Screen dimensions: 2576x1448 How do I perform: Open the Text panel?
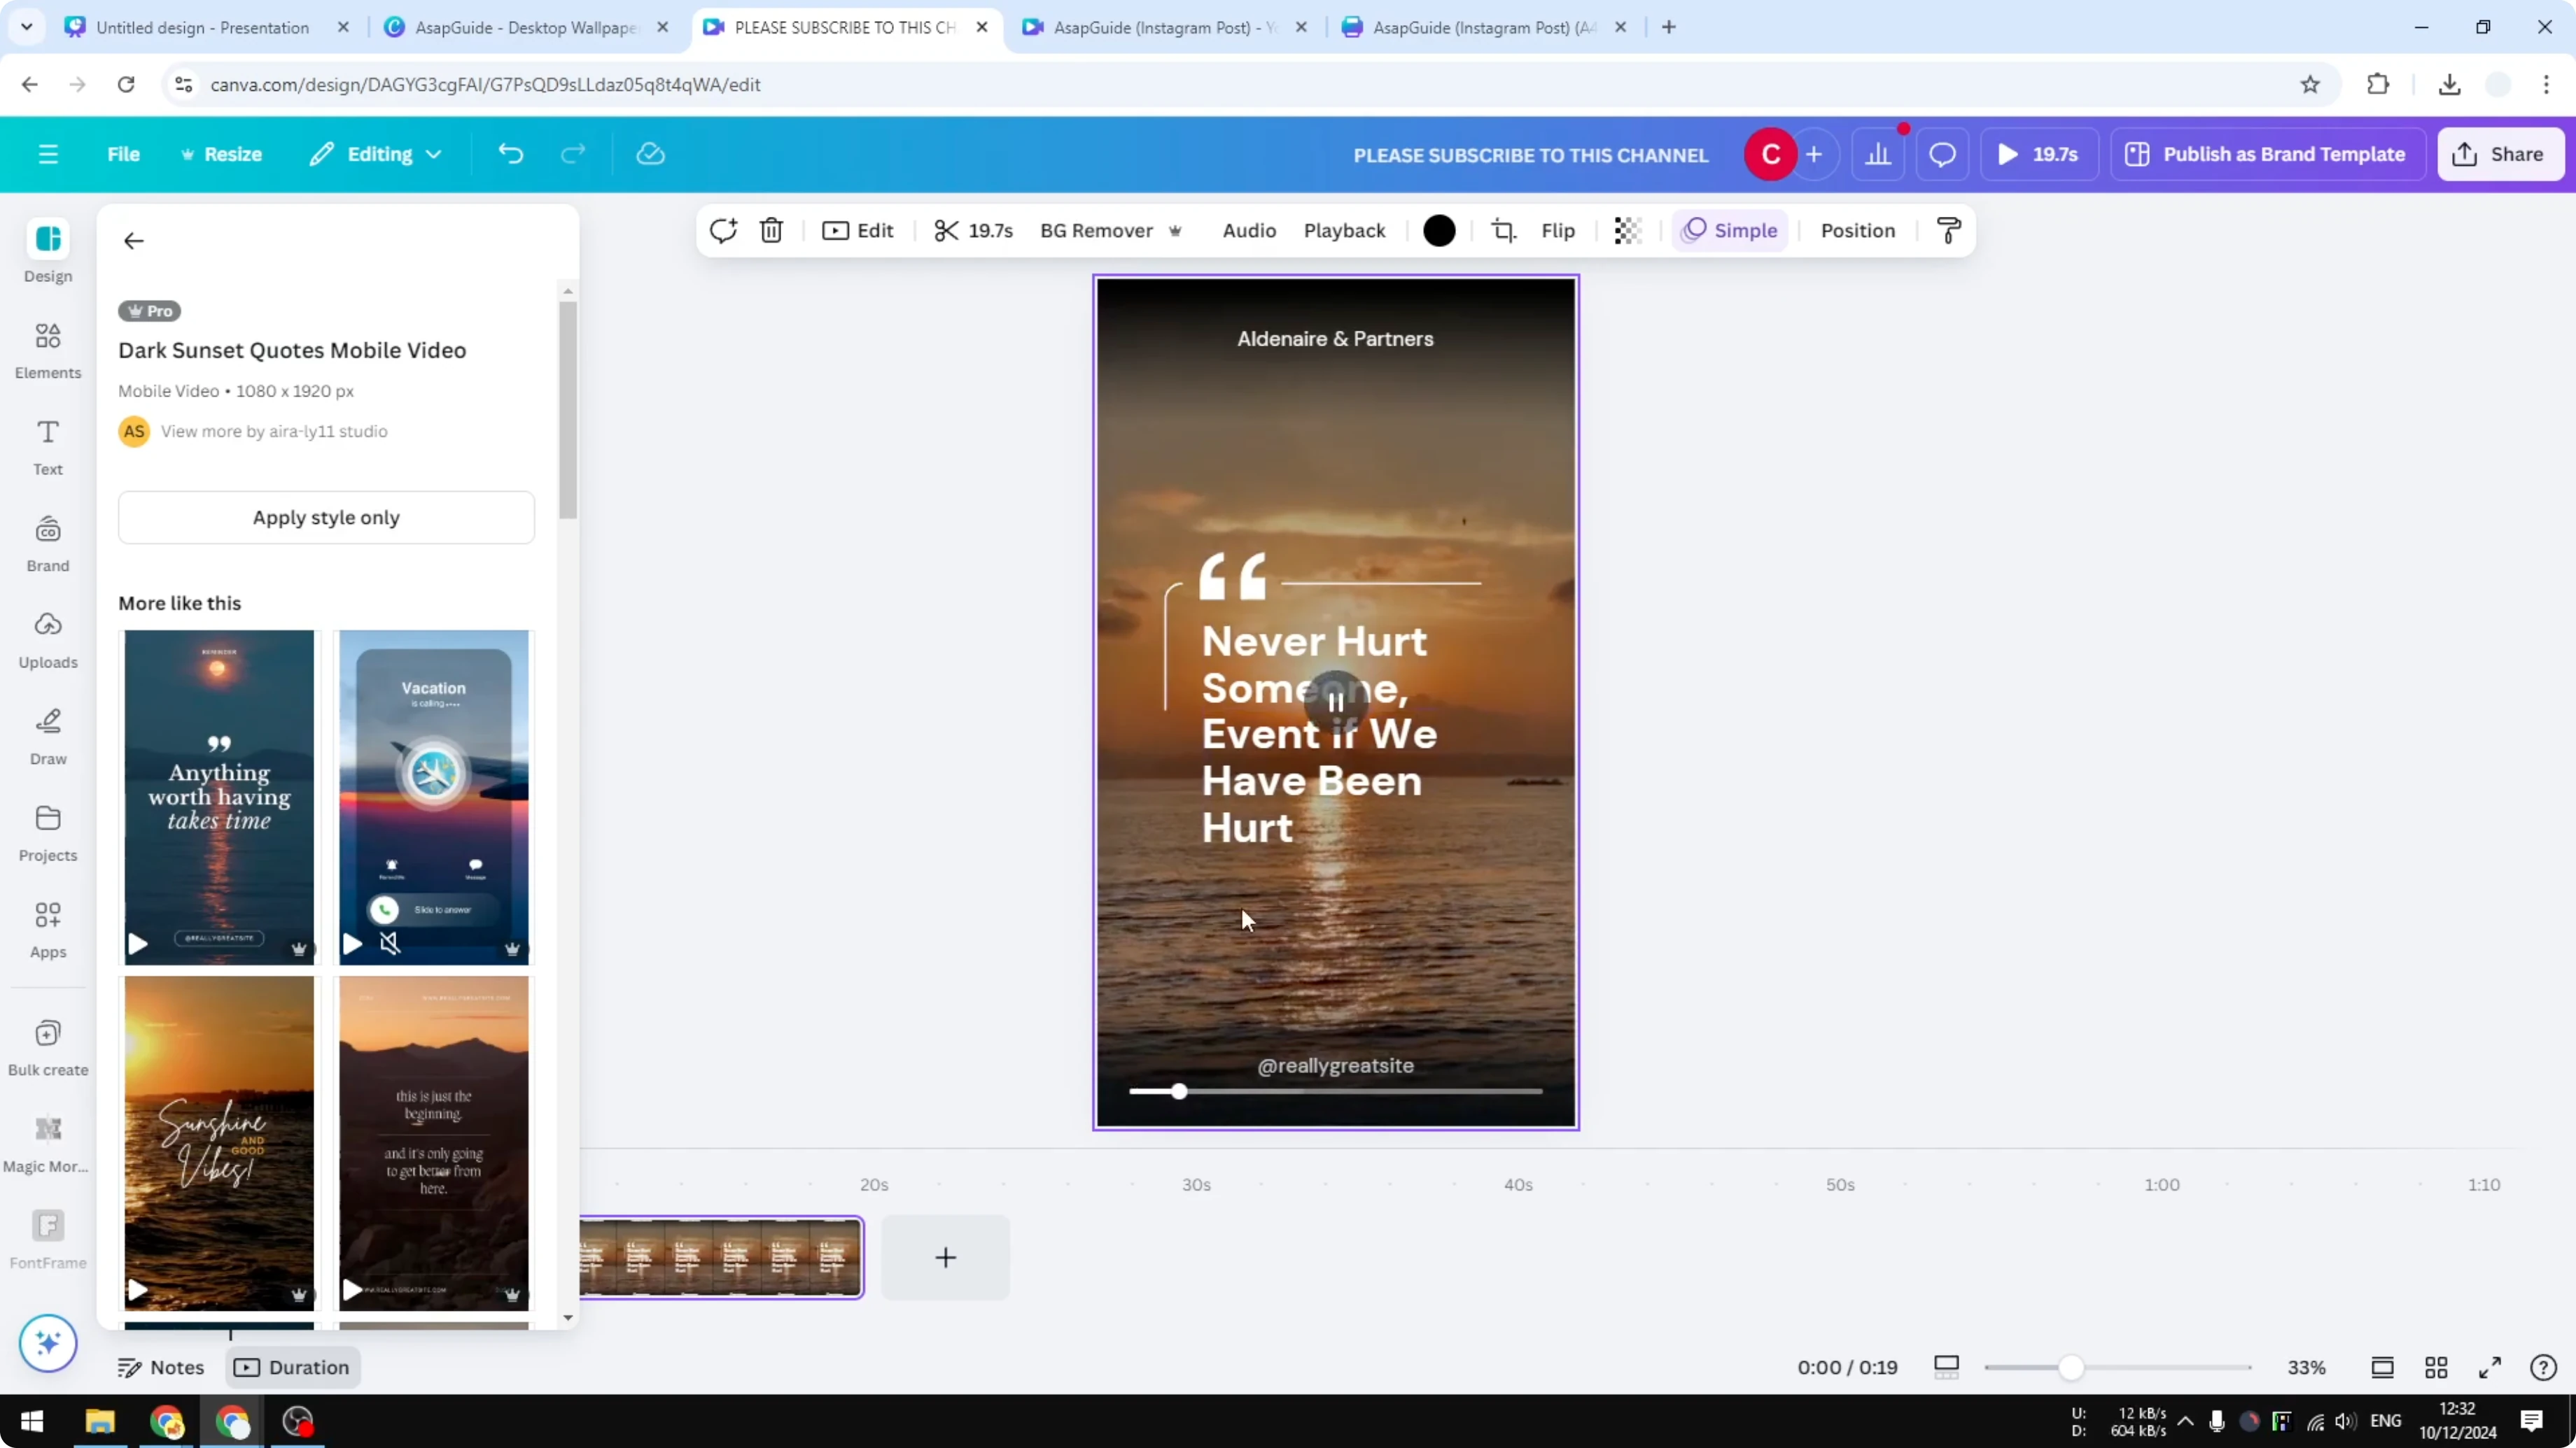(47, 446)
